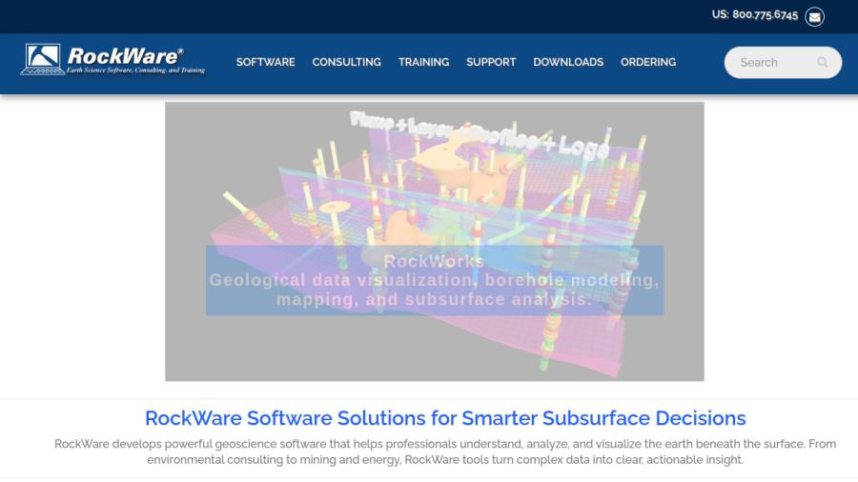This screenshot has height=482, width=858.
Task: Click the RockWare Software Solutions heading
Action: pyautogui.click(x=445, y=418)
